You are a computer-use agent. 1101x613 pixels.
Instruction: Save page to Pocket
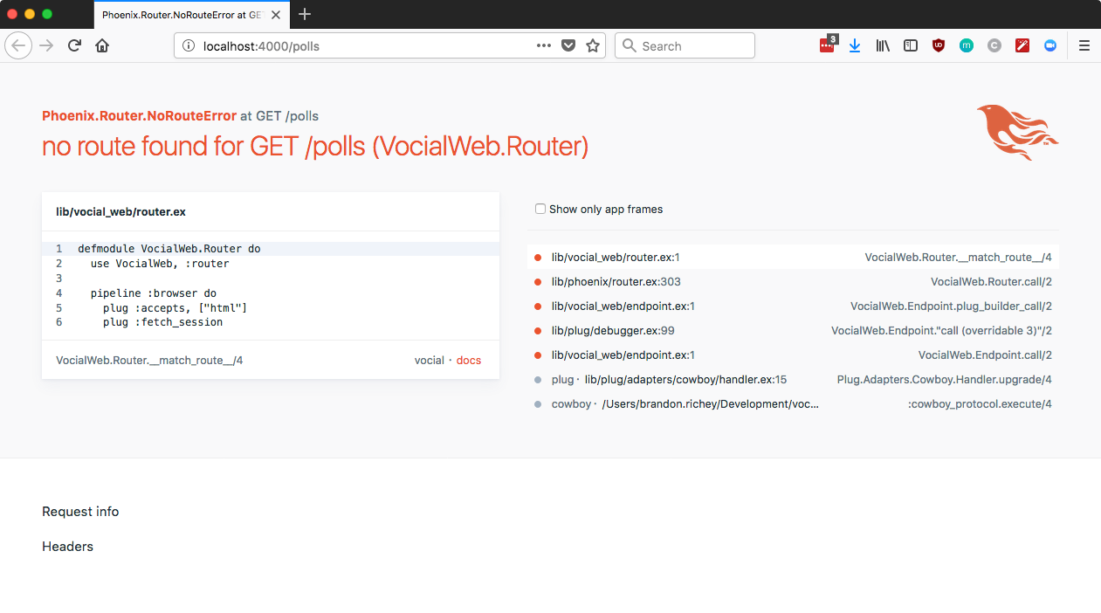568,46
